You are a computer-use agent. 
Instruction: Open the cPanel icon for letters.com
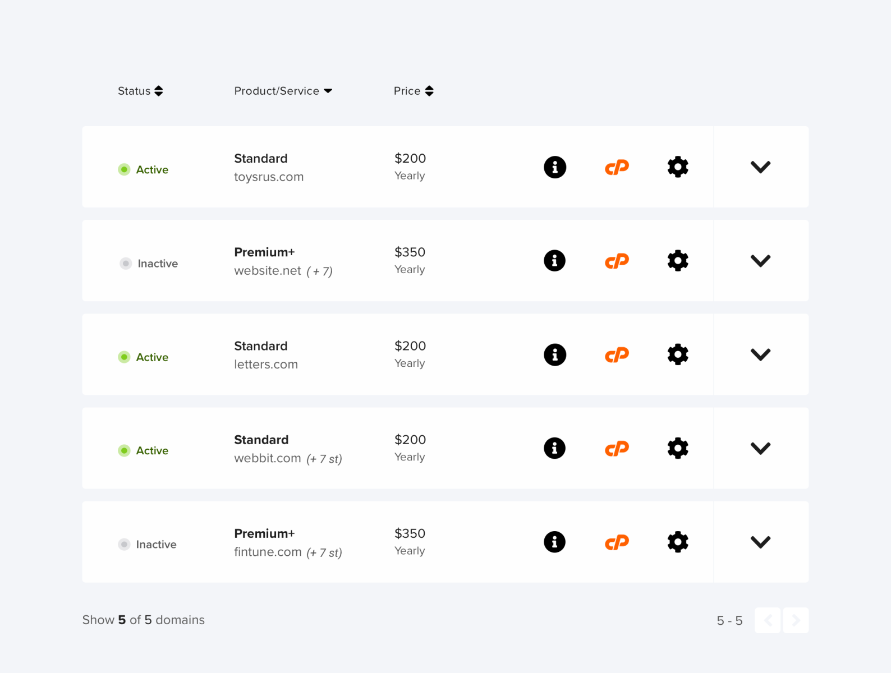617,354
